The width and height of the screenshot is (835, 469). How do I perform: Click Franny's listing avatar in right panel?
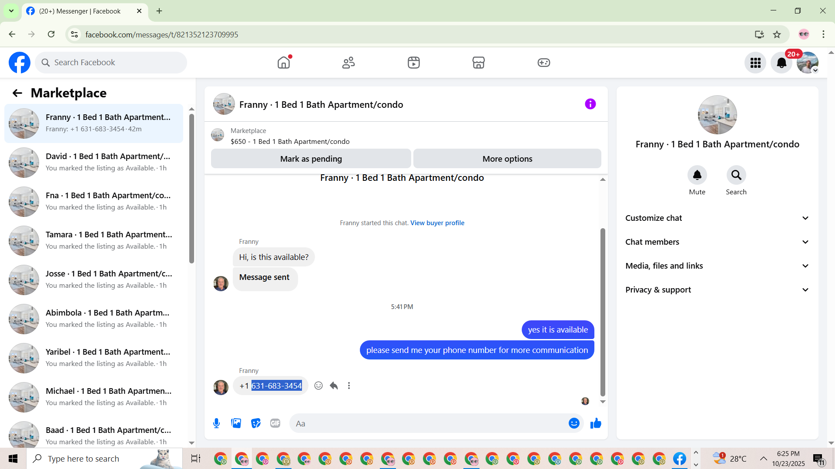point(717,115)
